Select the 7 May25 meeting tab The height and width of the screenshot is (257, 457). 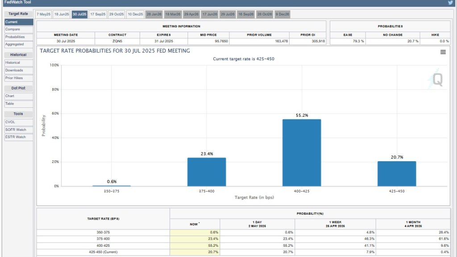[x=44, y=14]
